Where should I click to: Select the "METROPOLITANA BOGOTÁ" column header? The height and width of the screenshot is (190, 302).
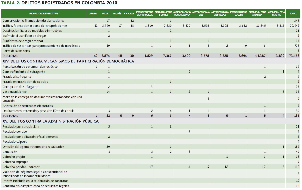(x=163, y=13)
